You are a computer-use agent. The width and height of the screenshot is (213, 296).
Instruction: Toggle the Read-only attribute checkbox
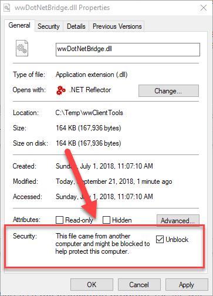(x=59, y=220)
